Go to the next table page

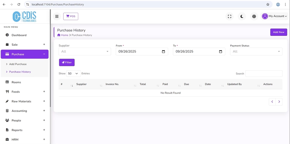pyautogui.click(x=279, y=102)
